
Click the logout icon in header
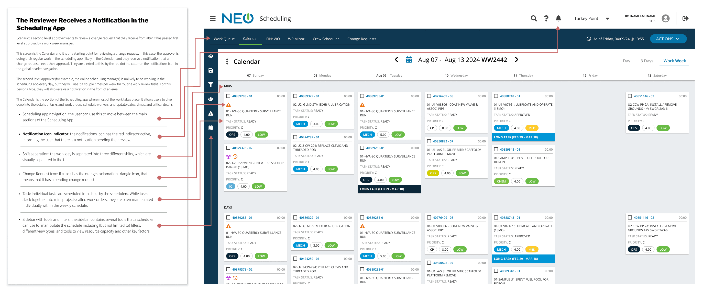[685, 19]
